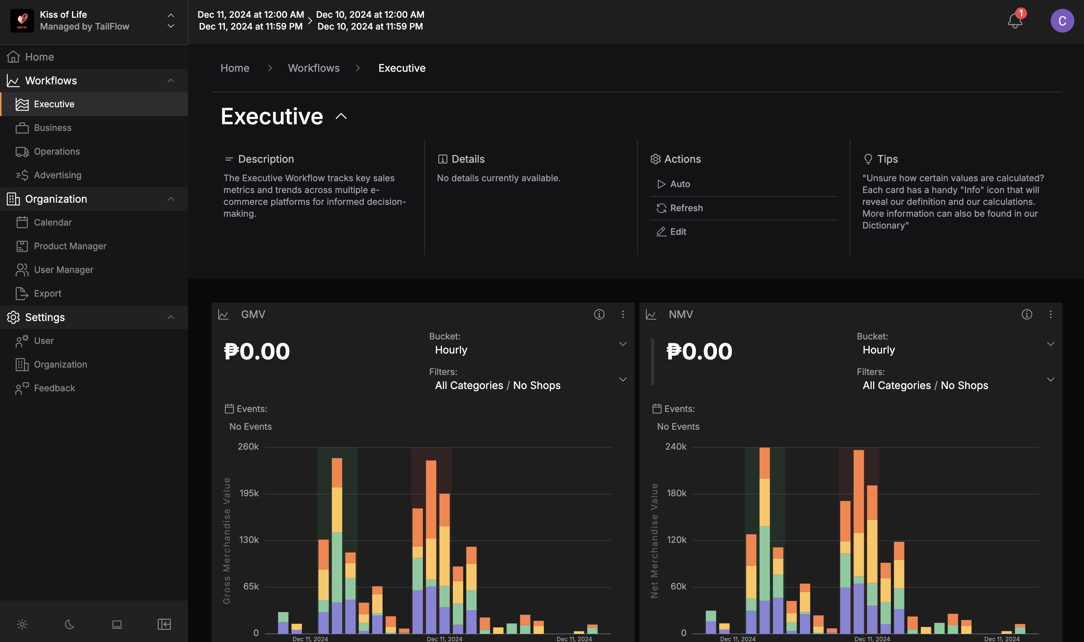The image size is (1084, 642).
Task: Open the Dec 10, 2024 comparison date range
Action: tap(370, 20)
